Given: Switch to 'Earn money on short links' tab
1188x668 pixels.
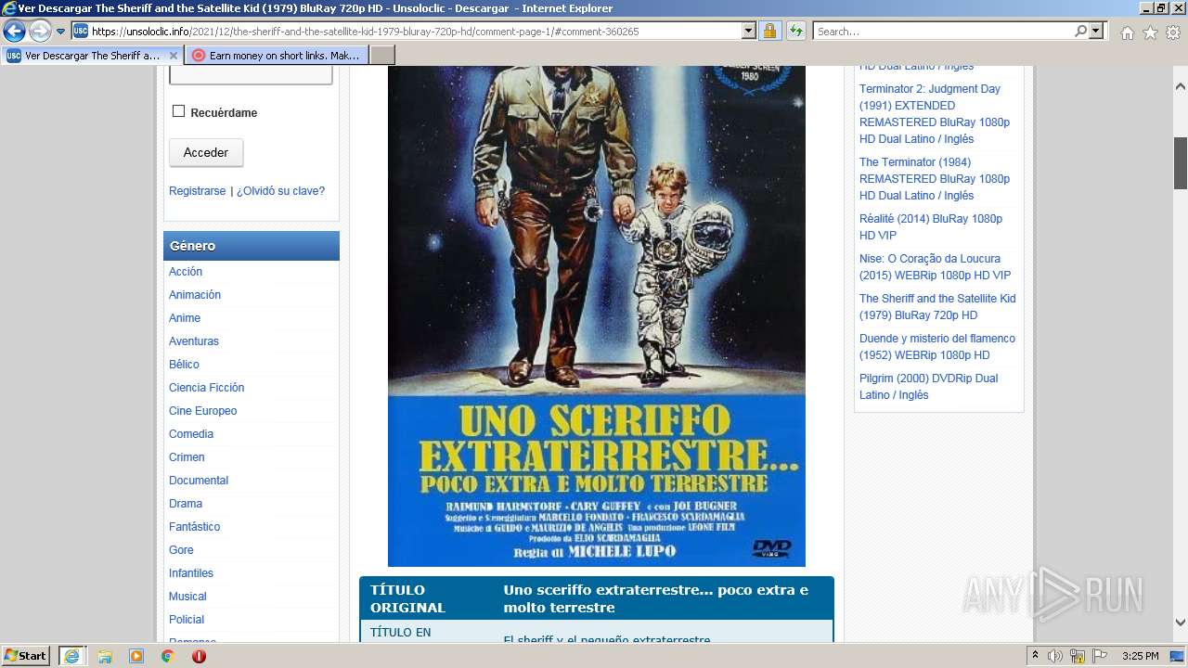Looking at the screenshot, I should coord(277,56).
